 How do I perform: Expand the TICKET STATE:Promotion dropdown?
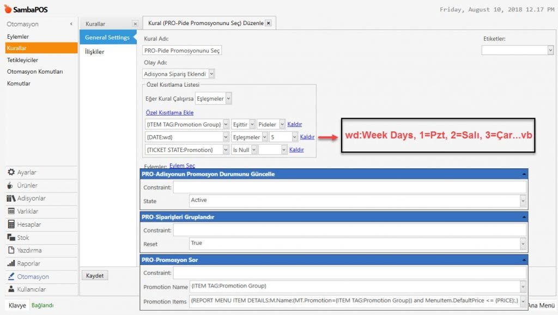point(226,150)
